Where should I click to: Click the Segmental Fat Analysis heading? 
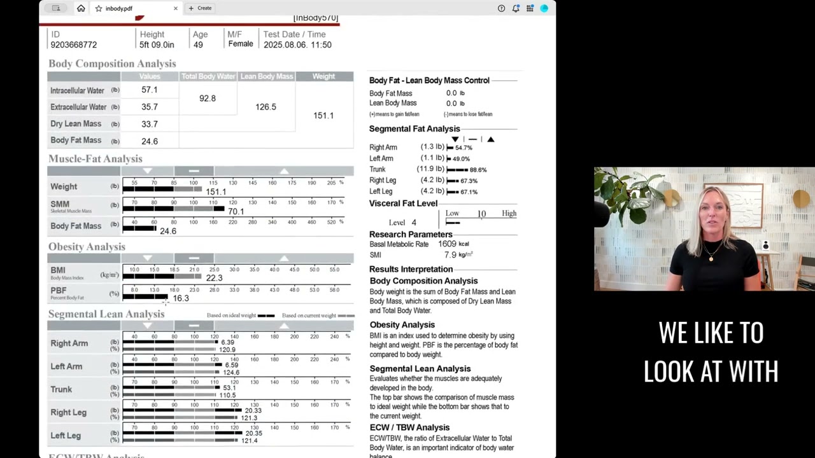(415, 129)
